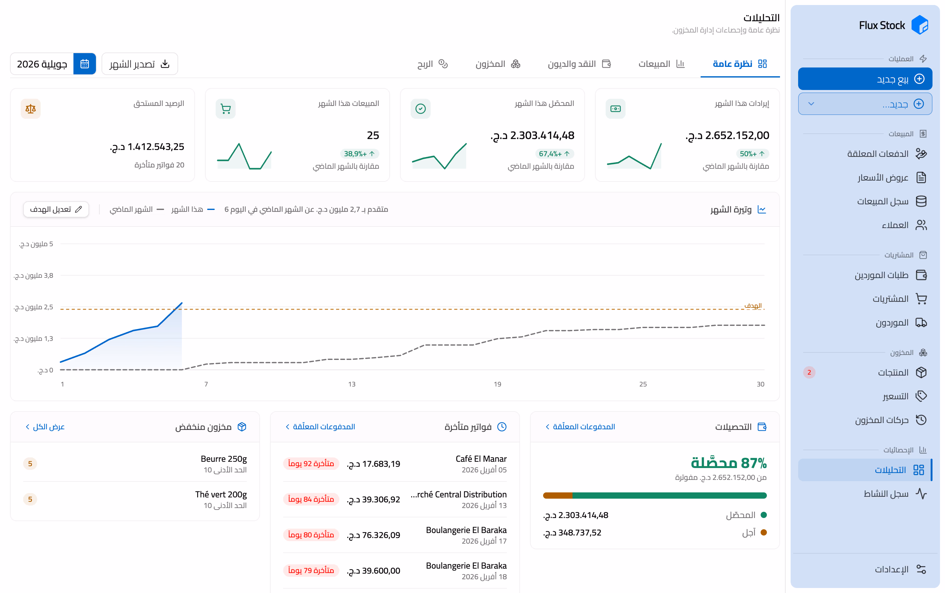The width and height of the screenshot is (945, 593).
Task: Click the download icon in تصدير الشهر
Action: (165, 63)
